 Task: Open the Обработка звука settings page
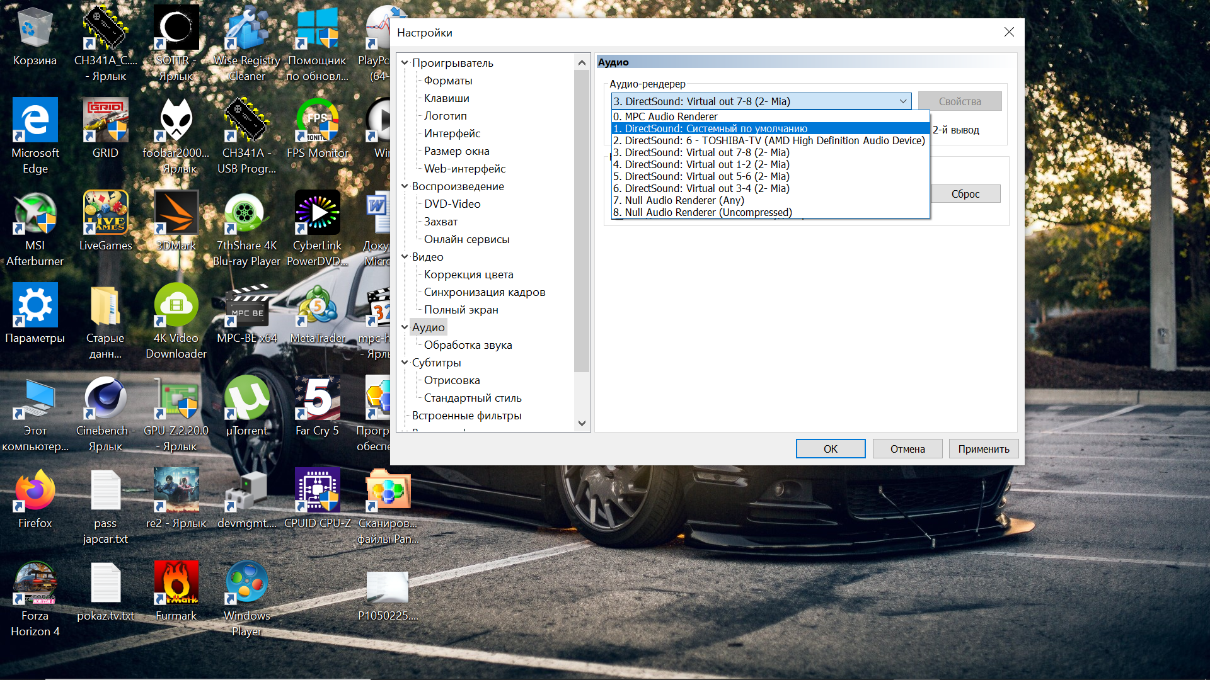coord(468,345)
